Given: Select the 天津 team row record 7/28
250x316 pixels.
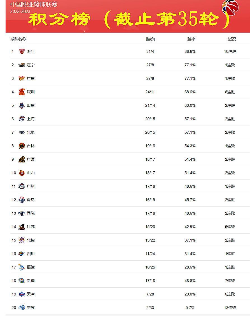Looking at the screenshot, I should coord(150,294).
